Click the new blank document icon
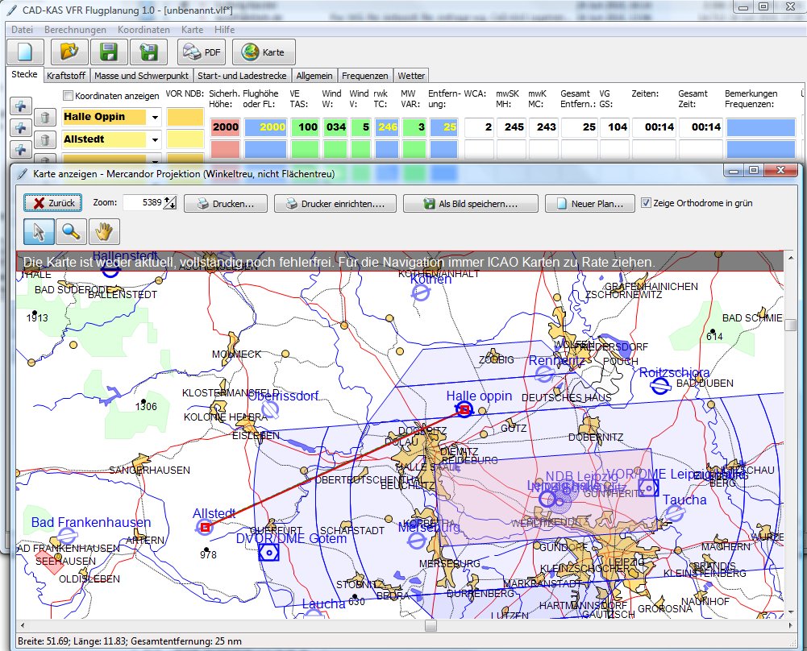 tap(25, 52)
